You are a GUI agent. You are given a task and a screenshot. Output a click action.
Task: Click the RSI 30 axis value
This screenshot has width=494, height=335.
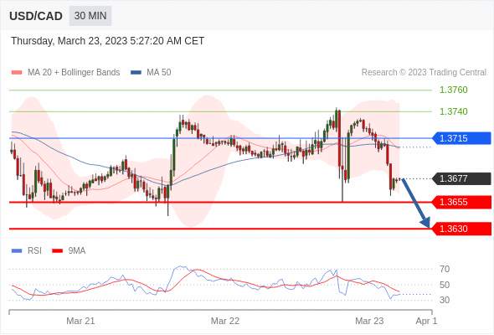coord(445,300)
